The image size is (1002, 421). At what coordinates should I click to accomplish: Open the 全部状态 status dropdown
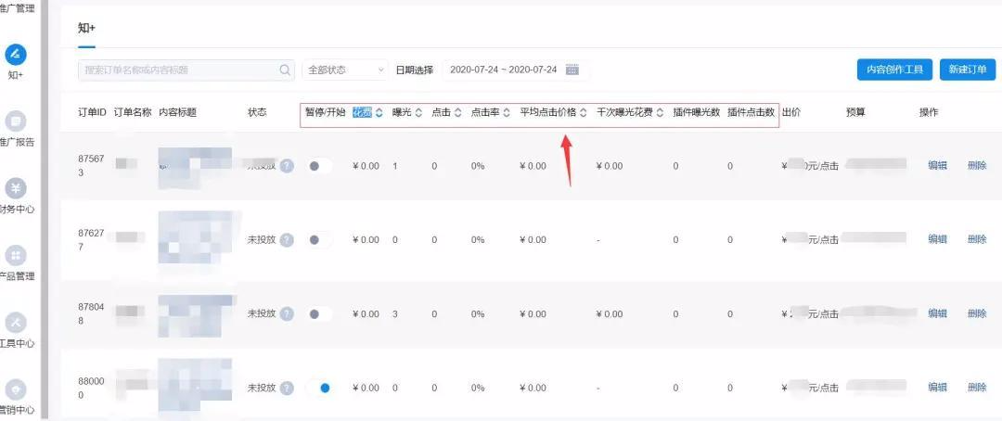pos(345,70)
